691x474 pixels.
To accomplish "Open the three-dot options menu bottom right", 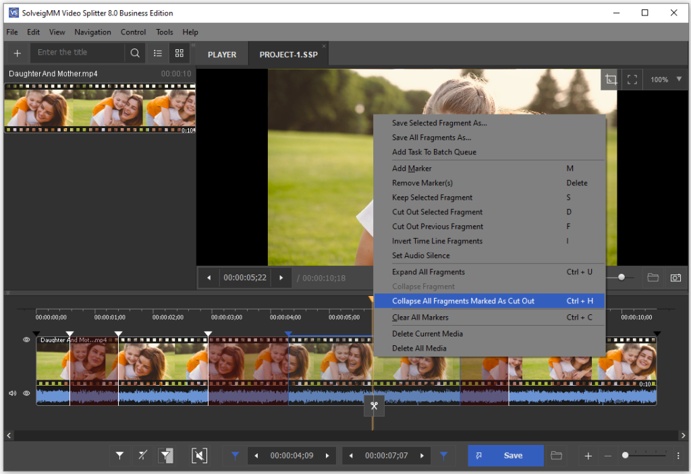I will pyautogui.click(x=678, y=455).
